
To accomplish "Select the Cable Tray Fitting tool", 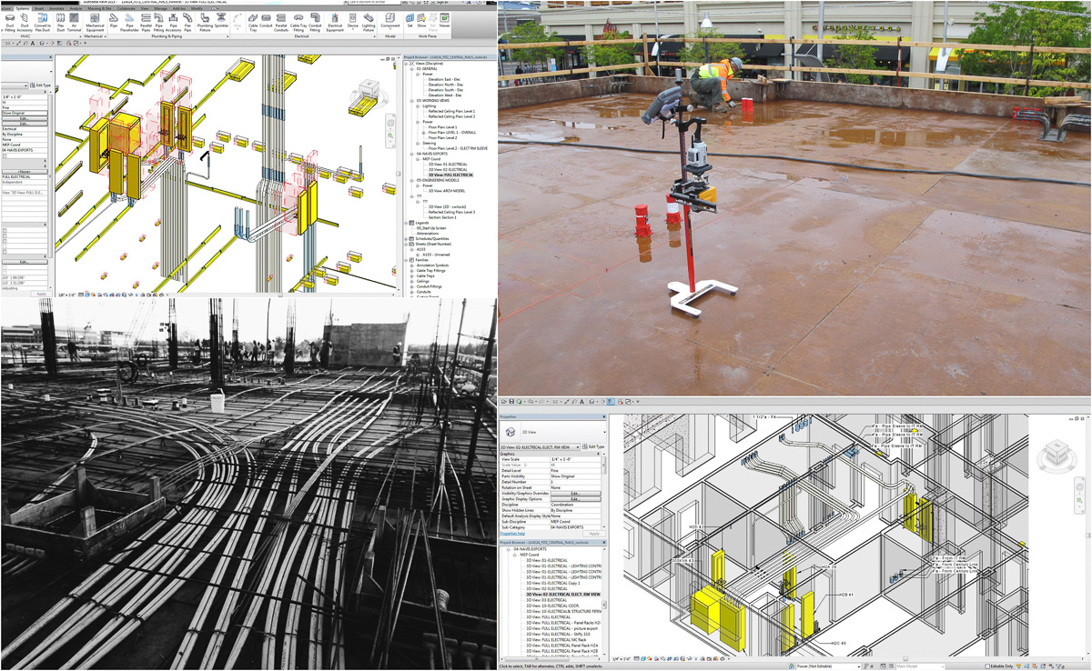I will point(298,21).
